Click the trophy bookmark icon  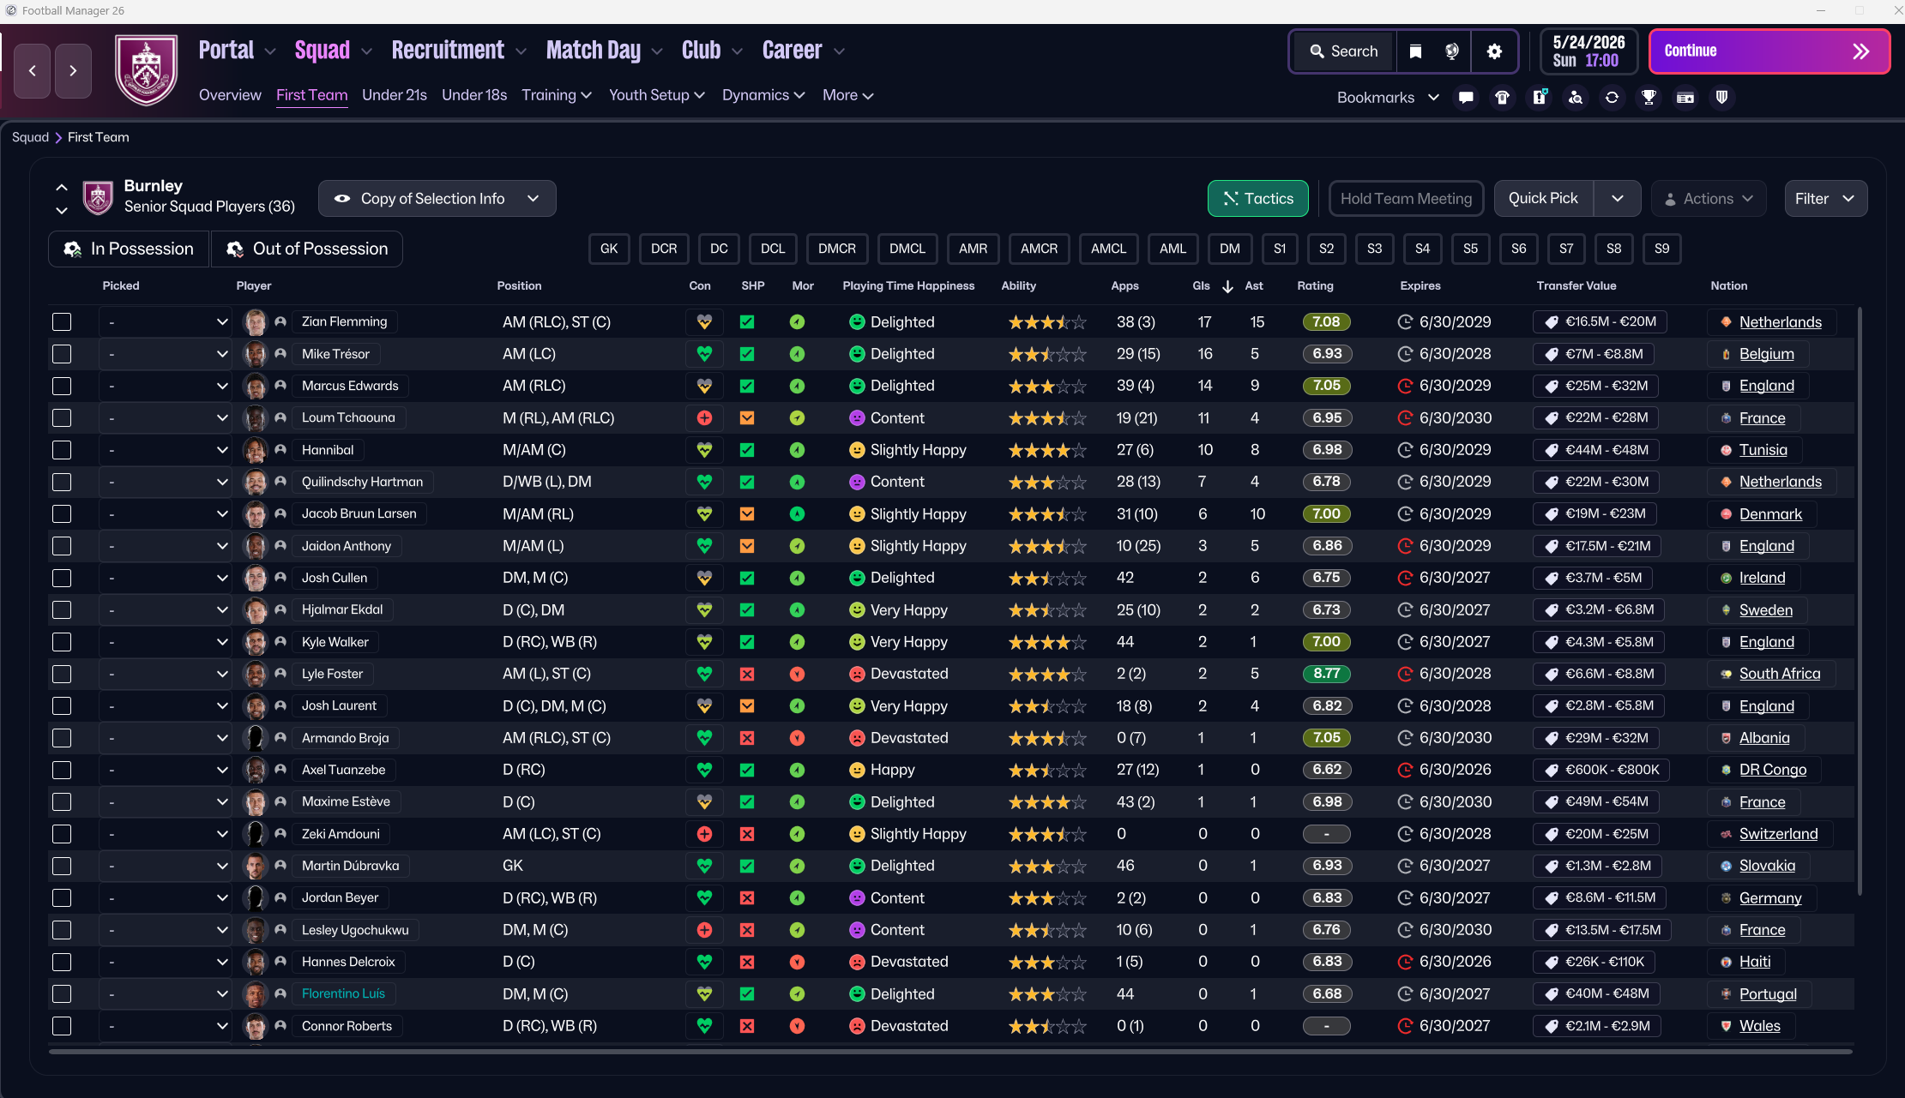pyautogui.click(x=1649, y=98)
